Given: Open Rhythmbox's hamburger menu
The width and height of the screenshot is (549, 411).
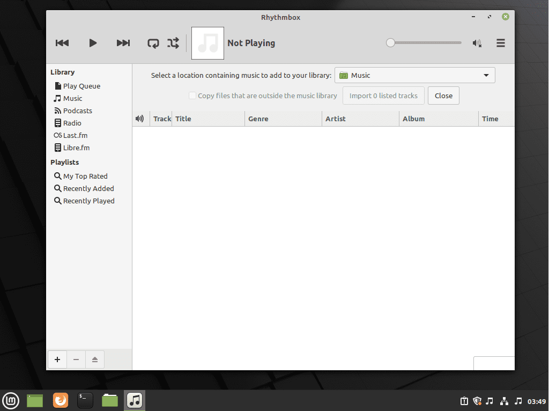Looking at the screenshot, I should coord(500,43).
